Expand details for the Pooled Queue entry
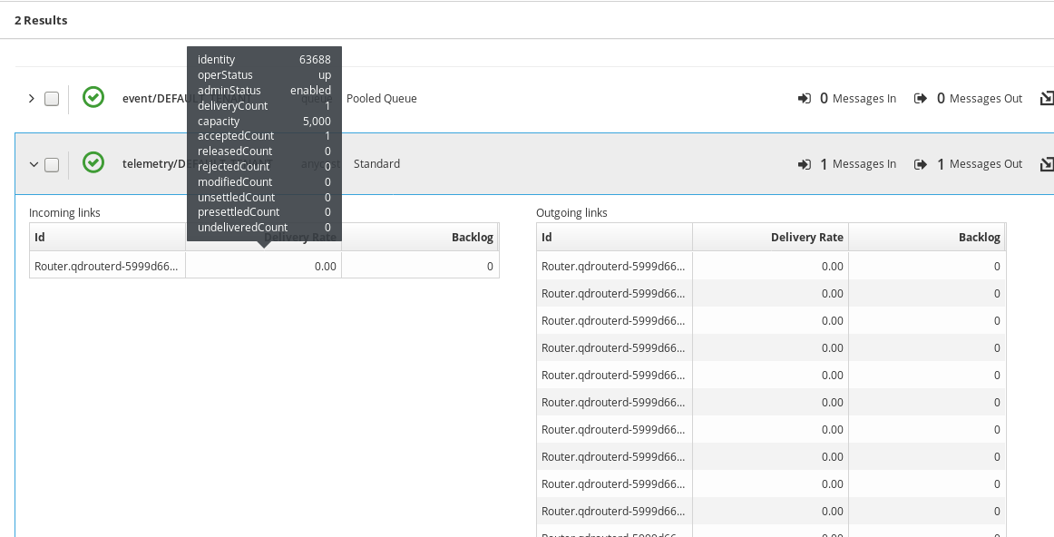 tap(31, 97)
